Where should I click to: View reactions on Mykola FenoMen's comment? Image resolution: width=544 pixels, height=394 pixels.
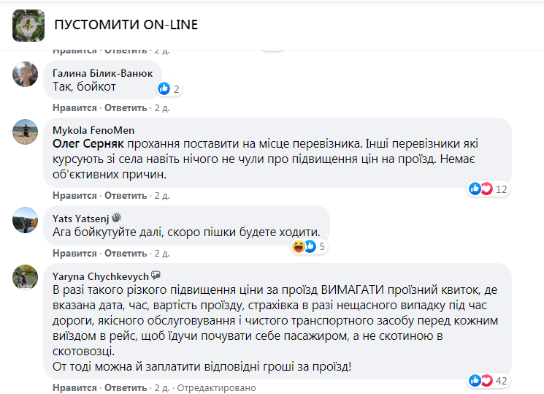[489, 189]
